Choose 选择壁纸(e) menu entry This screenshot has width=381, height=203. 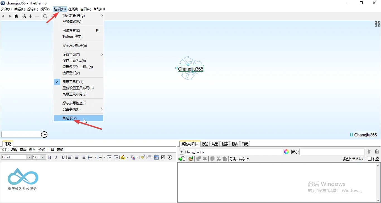coord(78,73)
